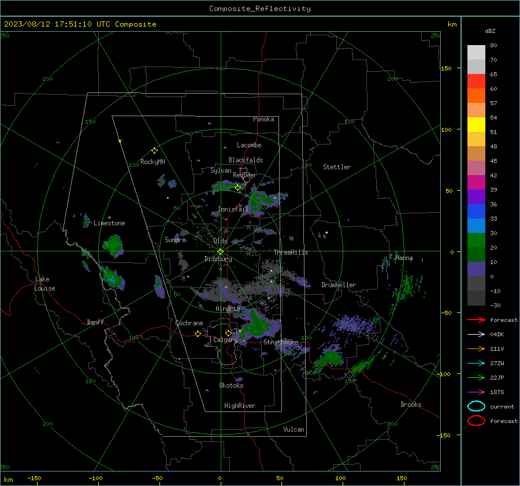Click the yellow diamond marker near Cochrane
This screenshot has width=520, height=486.
point(198,334)
